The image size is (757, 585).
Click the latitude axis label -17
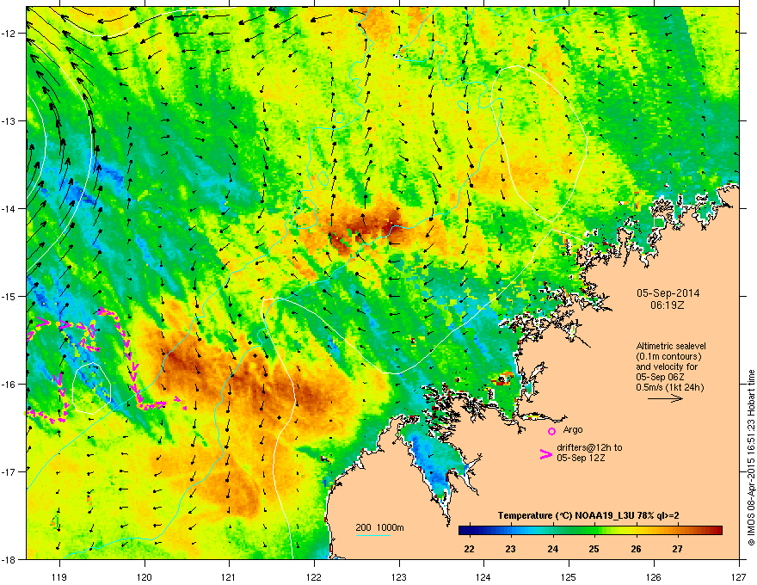coord(9,471)
